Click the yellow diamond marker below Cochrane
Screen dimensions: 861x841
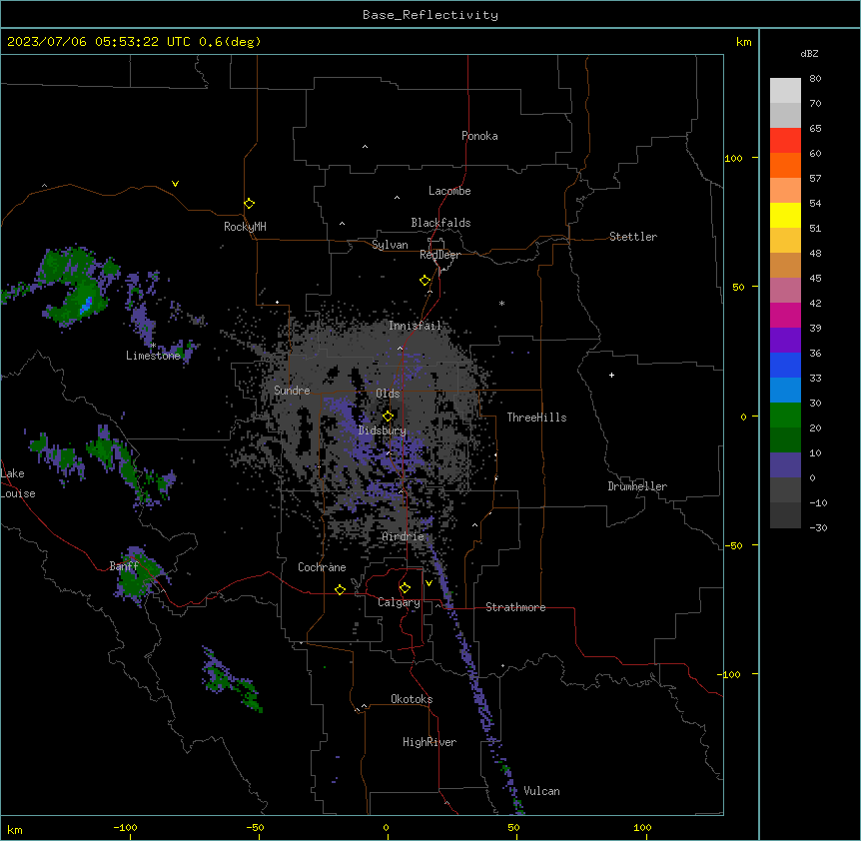[x=340, y=589]
